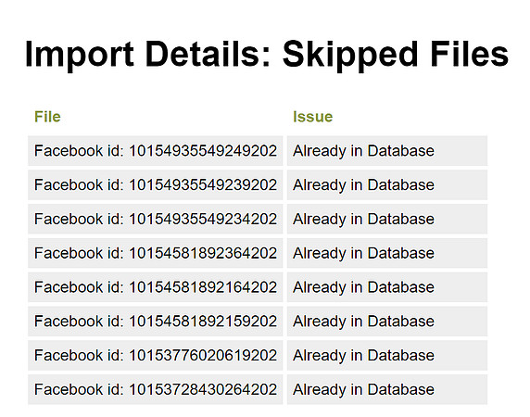Click Already in Database for id 10154935549239202

click(387, 184)
